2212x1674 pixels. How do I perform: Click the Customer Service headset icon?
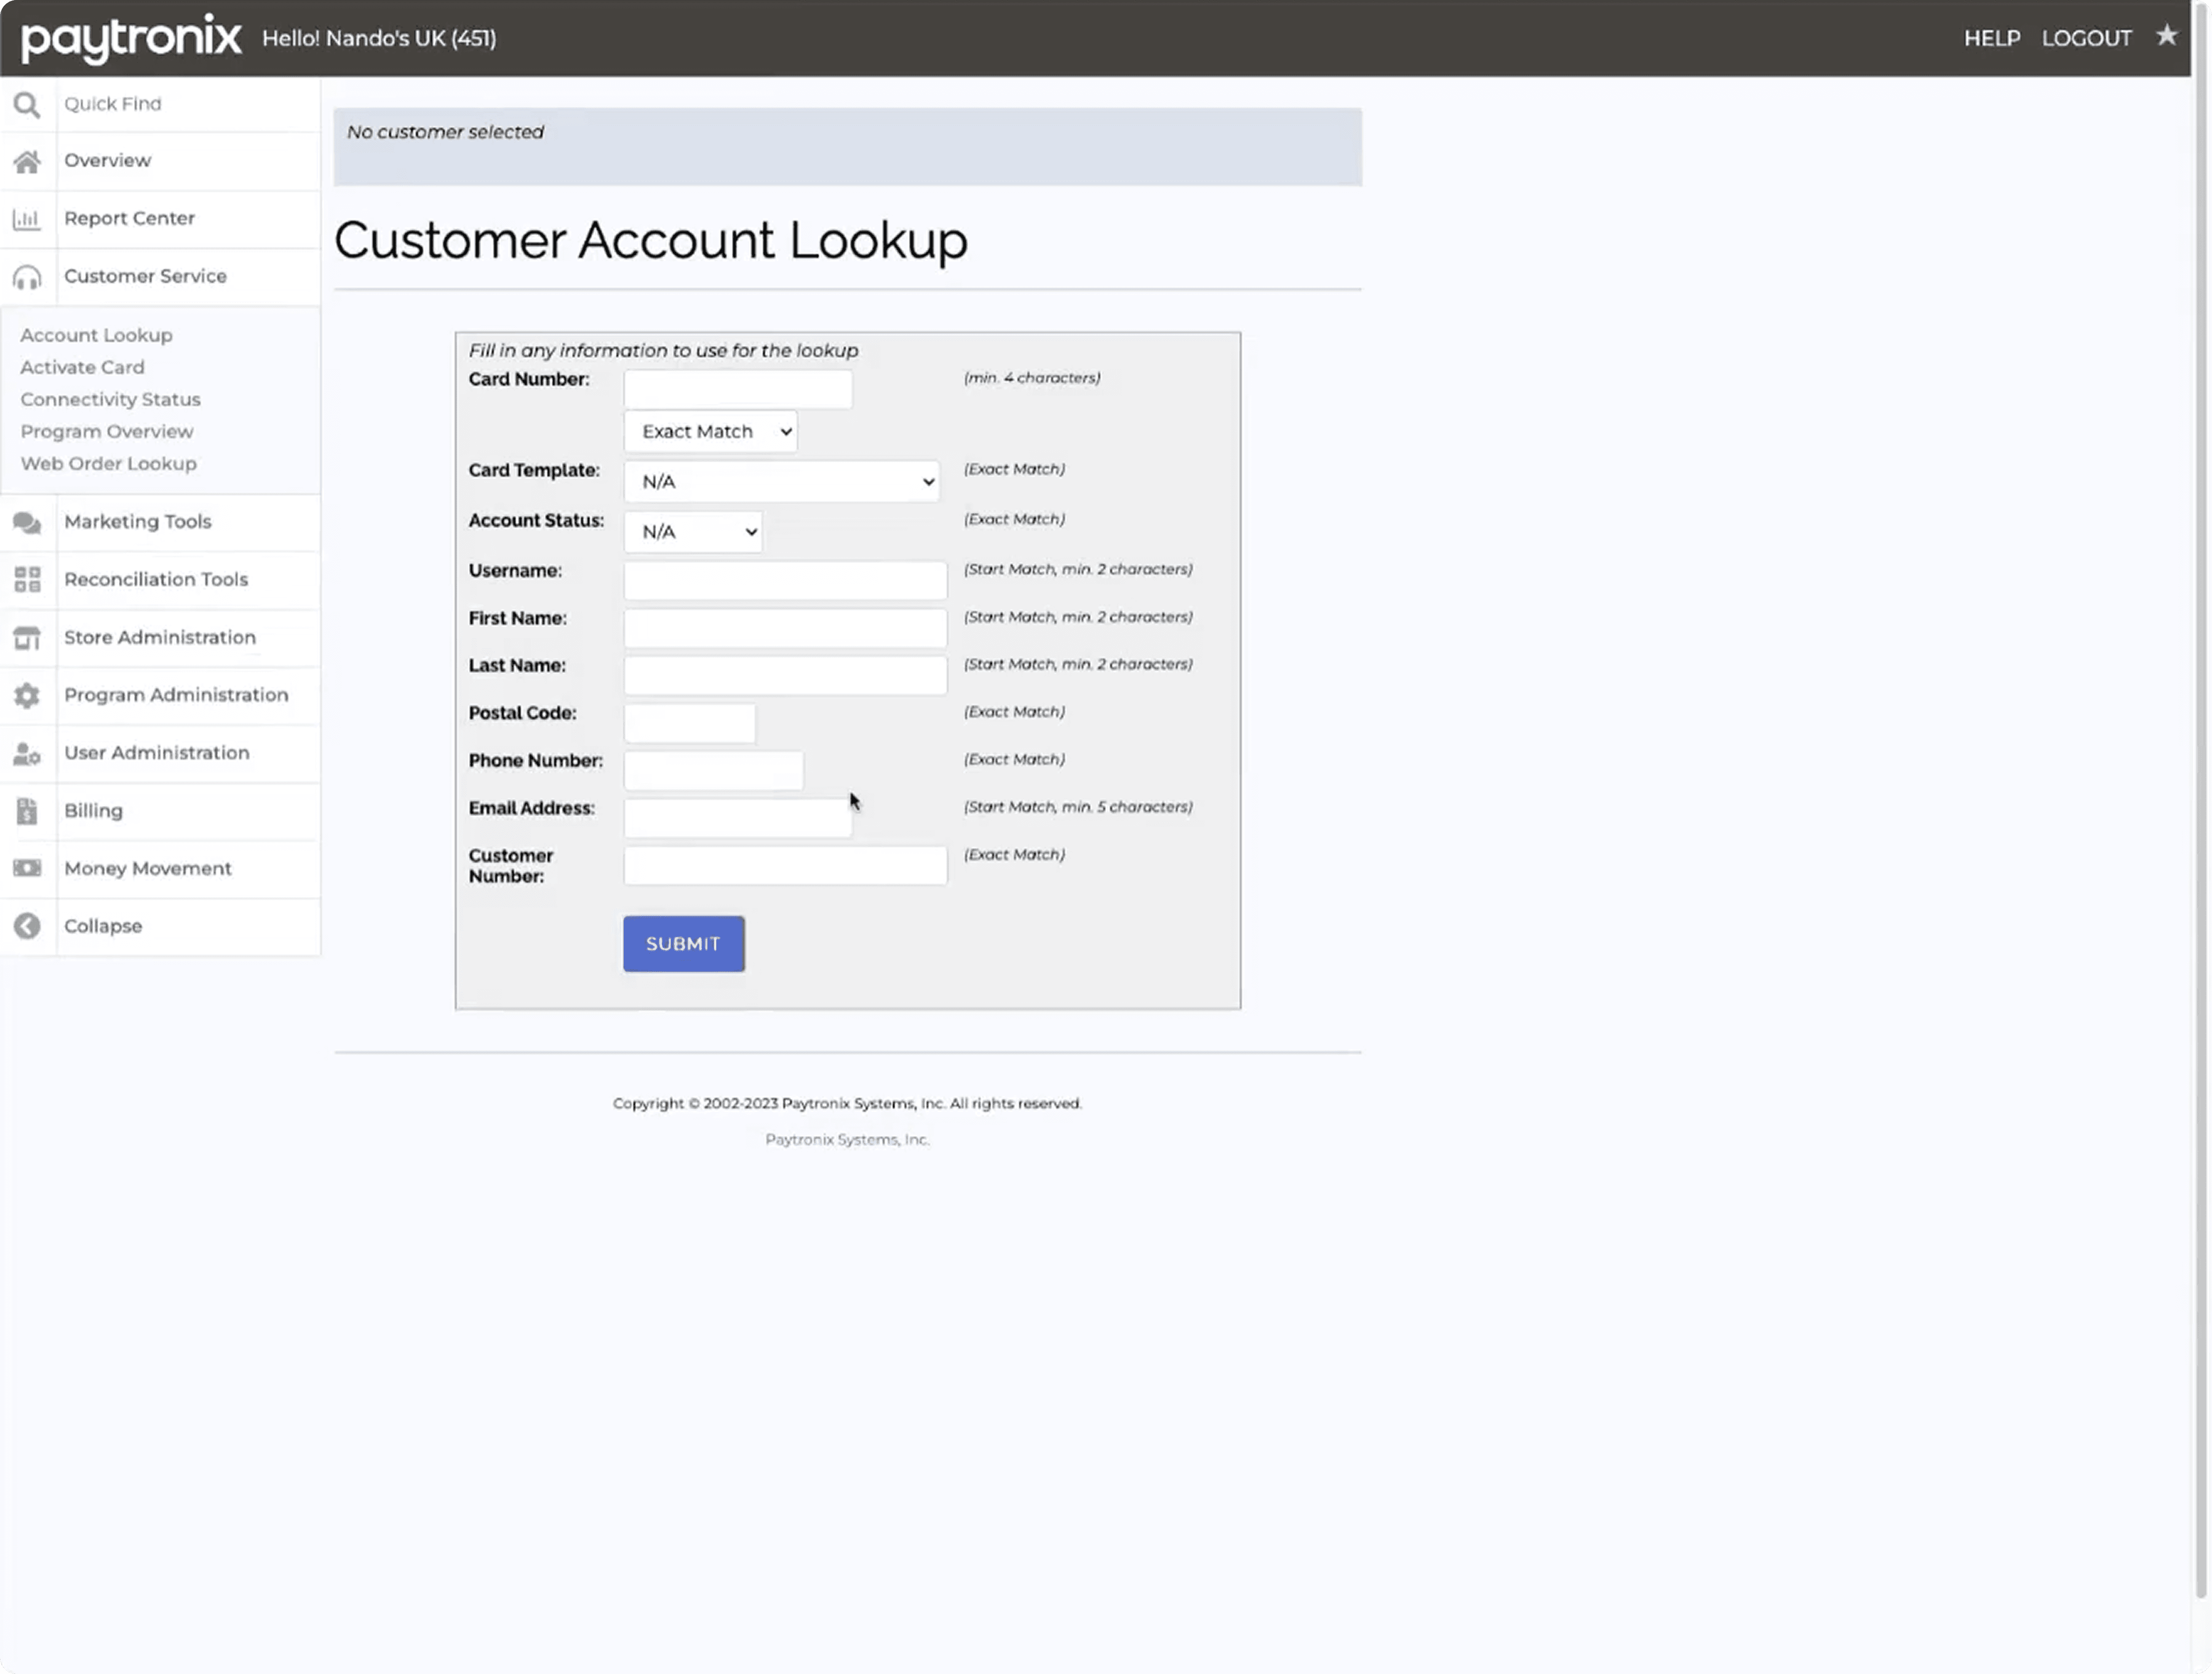pos(27,277)
